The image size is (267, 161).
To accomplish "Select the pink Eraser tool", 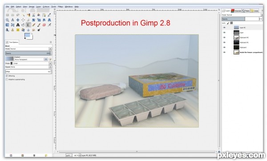I will coord(44,25).
